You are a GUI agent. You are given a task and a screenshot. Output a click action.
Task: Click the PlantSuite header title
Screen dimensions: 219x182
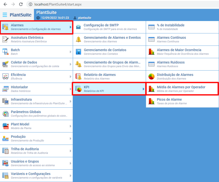pyautogui.click(x=47, y=12)
